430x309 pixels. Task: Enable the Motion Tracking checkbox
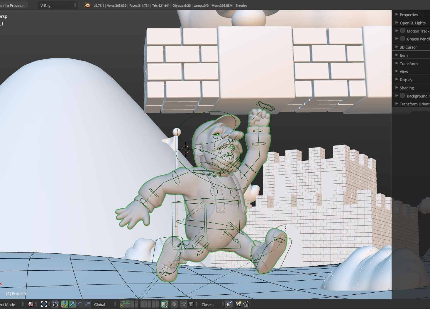pos(402,31)
